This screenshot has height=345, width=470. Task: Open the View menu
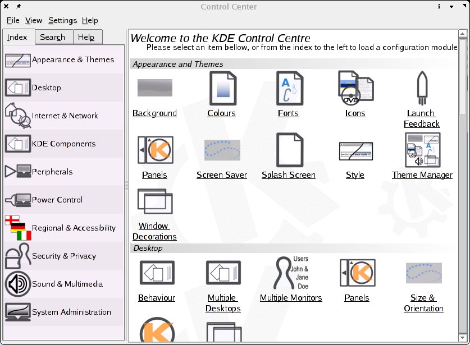(x=34, y=20)
